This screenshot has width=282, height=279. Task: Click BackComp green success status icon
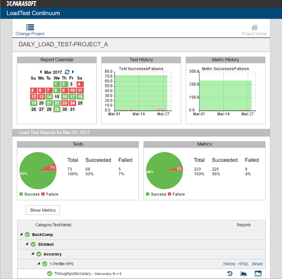(27, 234)
